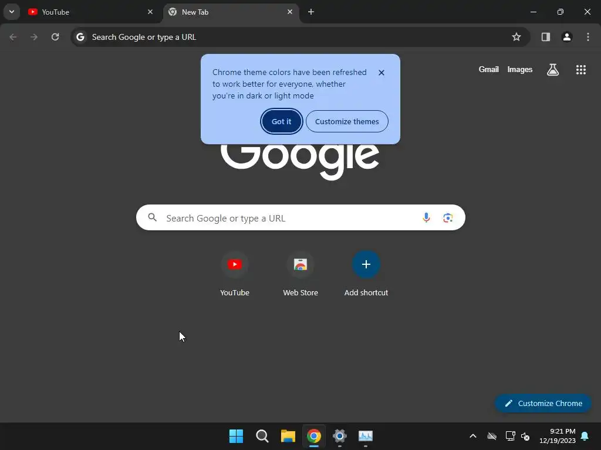
Task: Search by image with Google Lens
Action: (x=448, y=218)
